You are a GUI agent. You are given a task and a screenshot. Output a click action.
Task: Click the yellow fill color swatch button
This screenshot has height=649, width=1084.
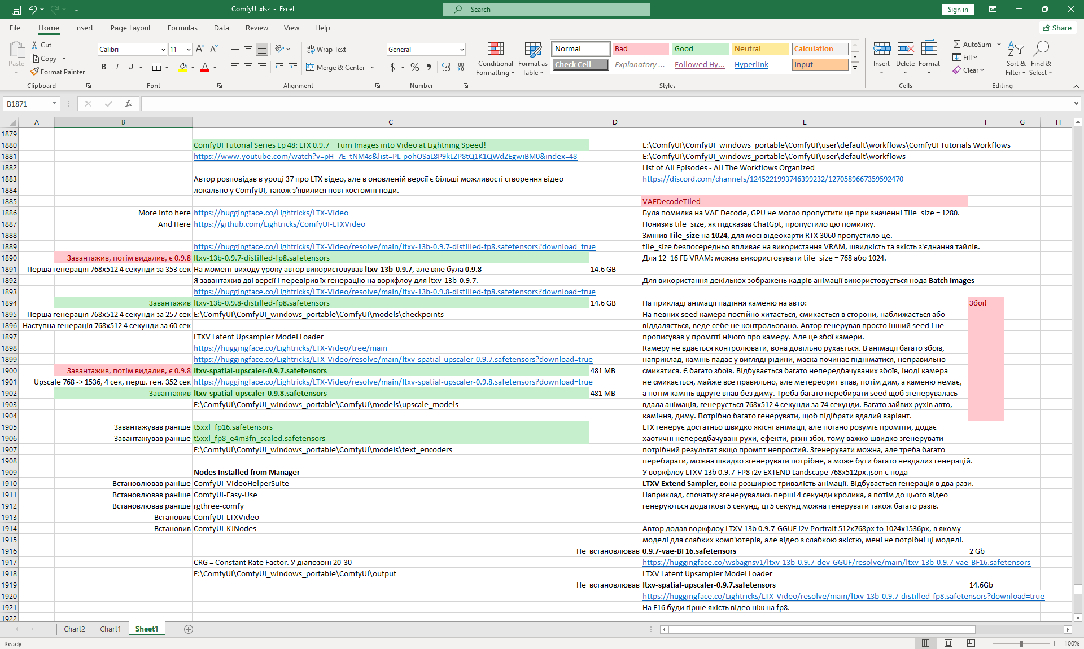[x=183, y=67]
